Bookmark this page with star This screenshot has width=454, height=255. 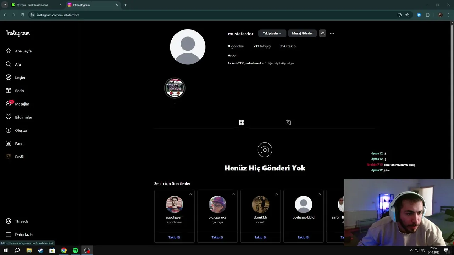pyautogui.click(x=407, y=15)
